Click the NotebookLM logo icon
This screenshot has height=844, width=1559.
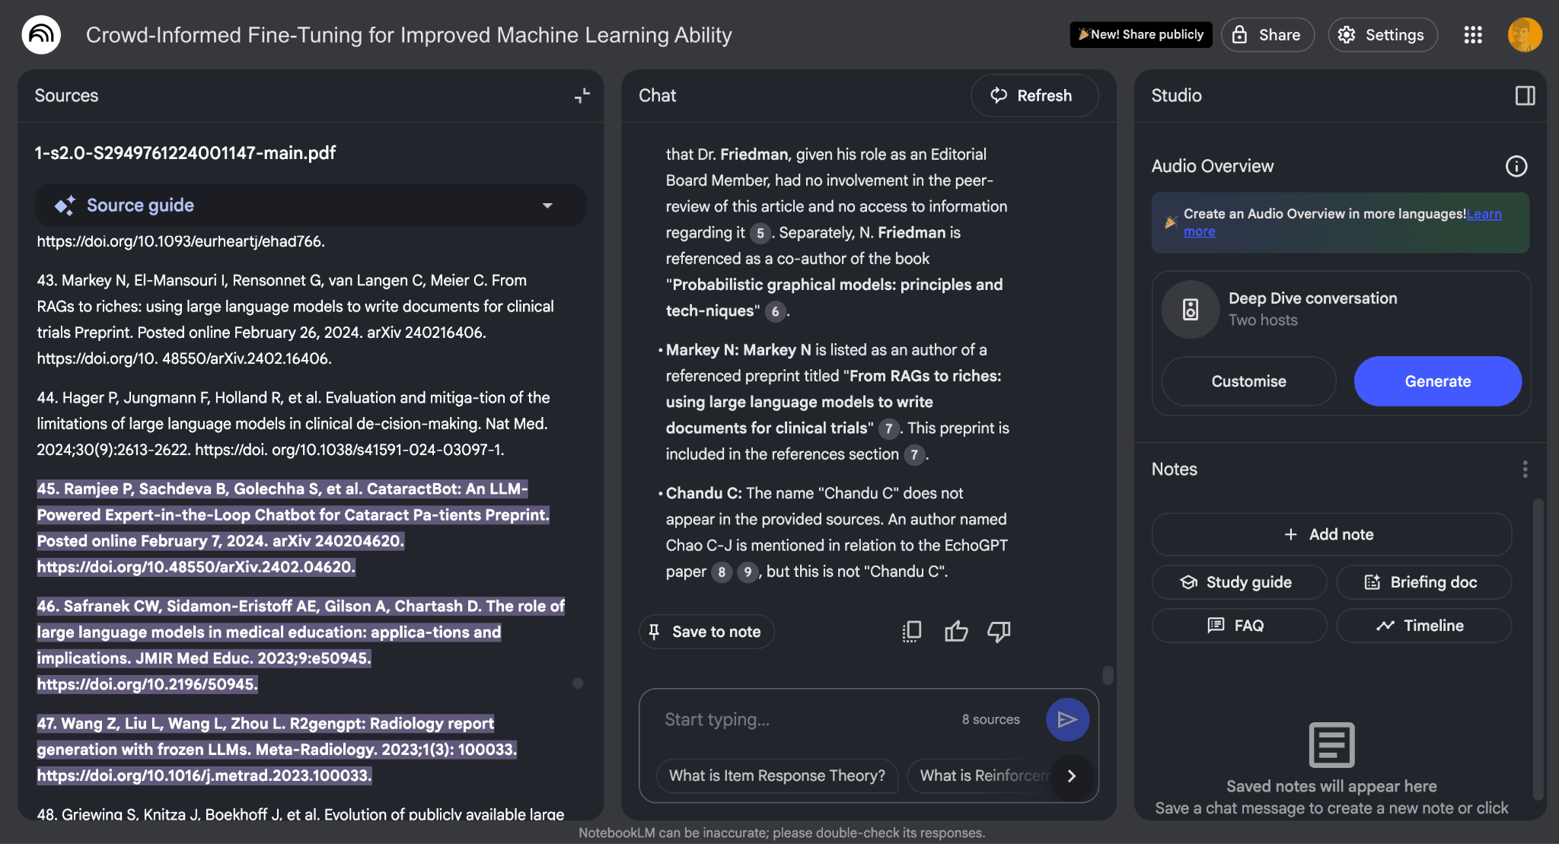pos(41,35)
